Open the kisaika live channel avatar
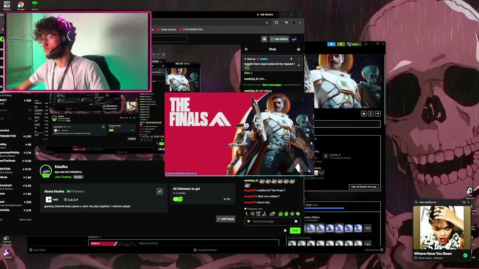 46,171
